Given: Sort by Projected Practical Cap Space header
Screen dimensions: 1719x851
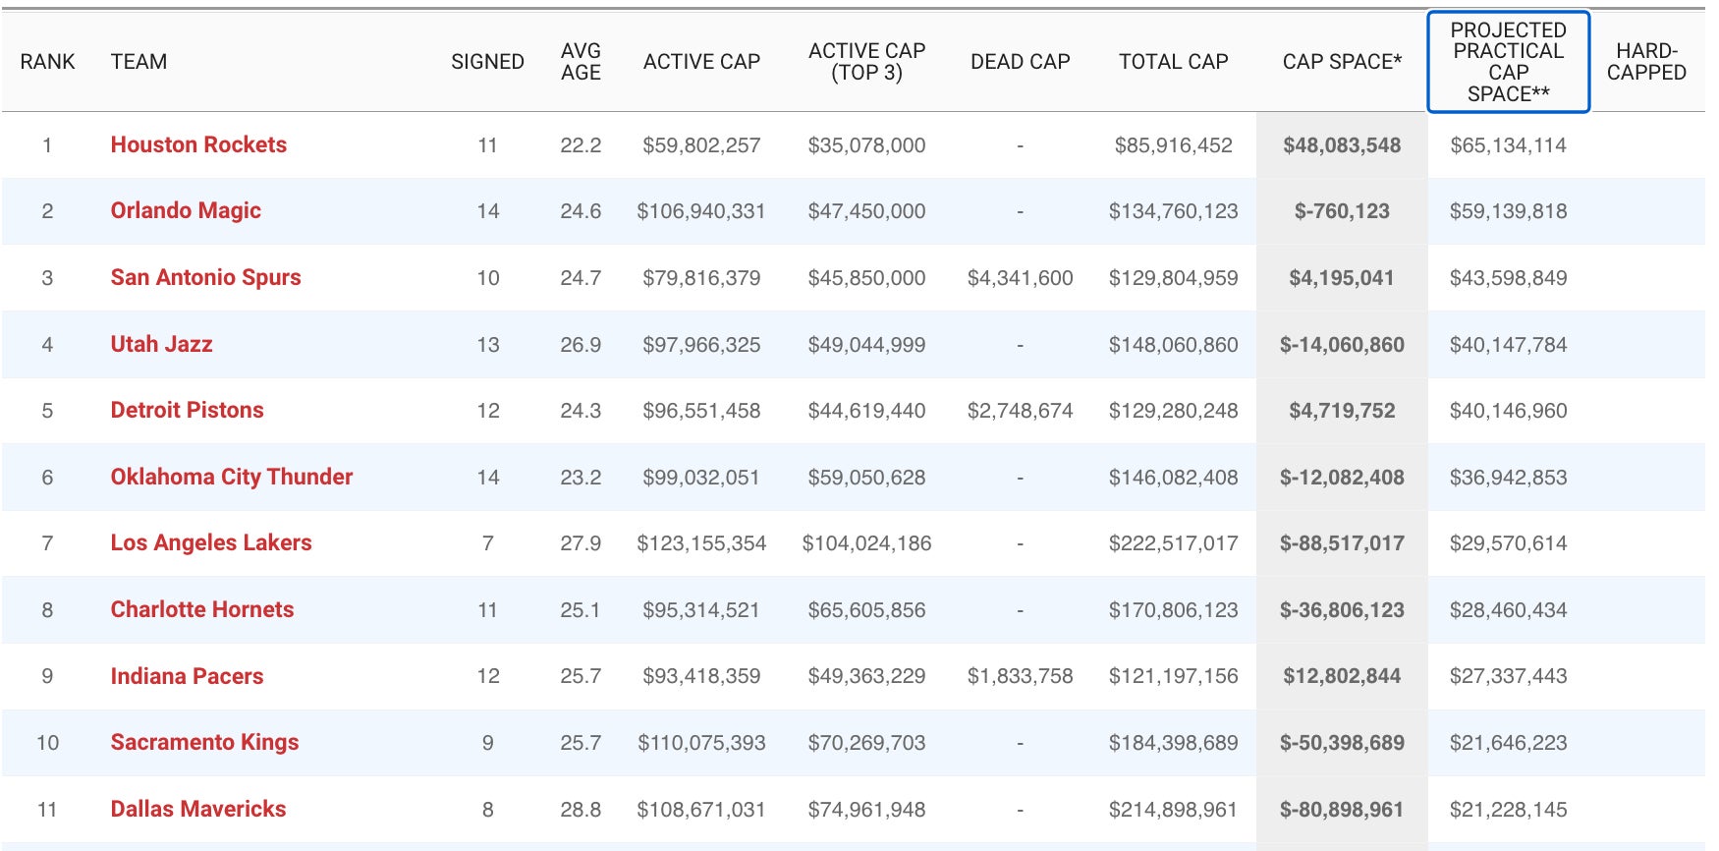Looking at the screenshot, I should point(1508,62).
